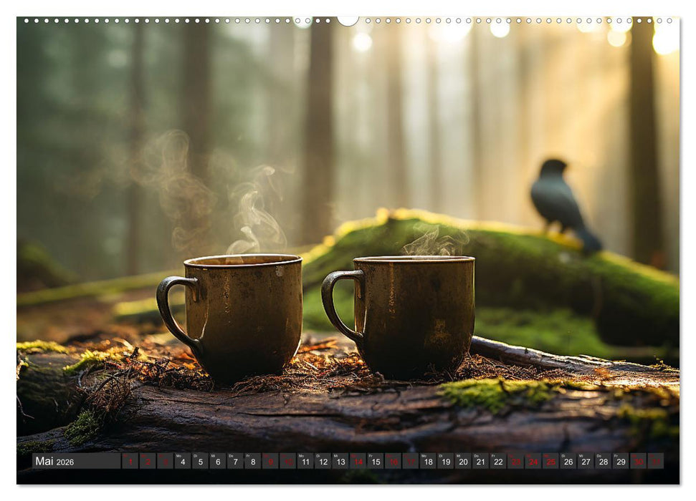Pick Friday 15 in the date row
Image resolution: width=696 pixels, height=501 pixels.
(x=376, y=461)
